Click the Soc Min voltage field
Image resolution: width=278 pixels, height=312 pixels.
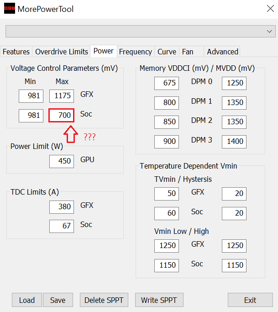[x=31, y=116]
